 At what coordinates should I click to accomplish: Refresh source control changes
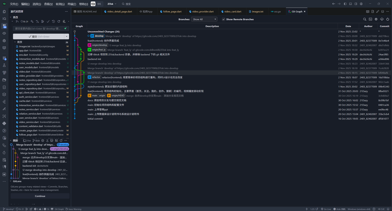tap(59, 21)
